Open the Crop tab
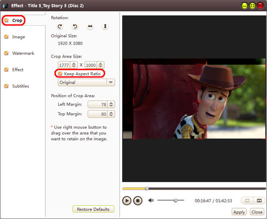 tap(17, 20)
